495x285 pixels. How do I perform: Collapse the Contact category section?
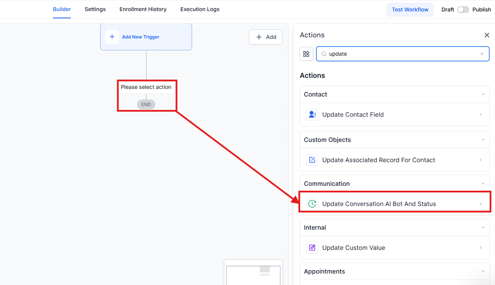483,94
